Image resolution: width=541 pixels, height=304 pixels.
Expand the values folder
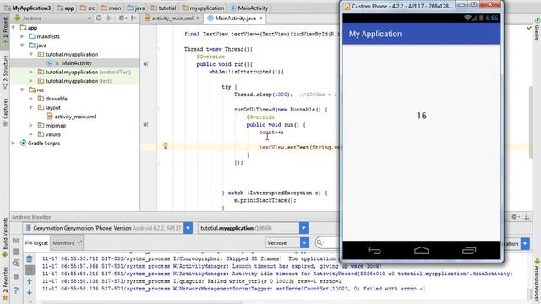coord(31,134)
